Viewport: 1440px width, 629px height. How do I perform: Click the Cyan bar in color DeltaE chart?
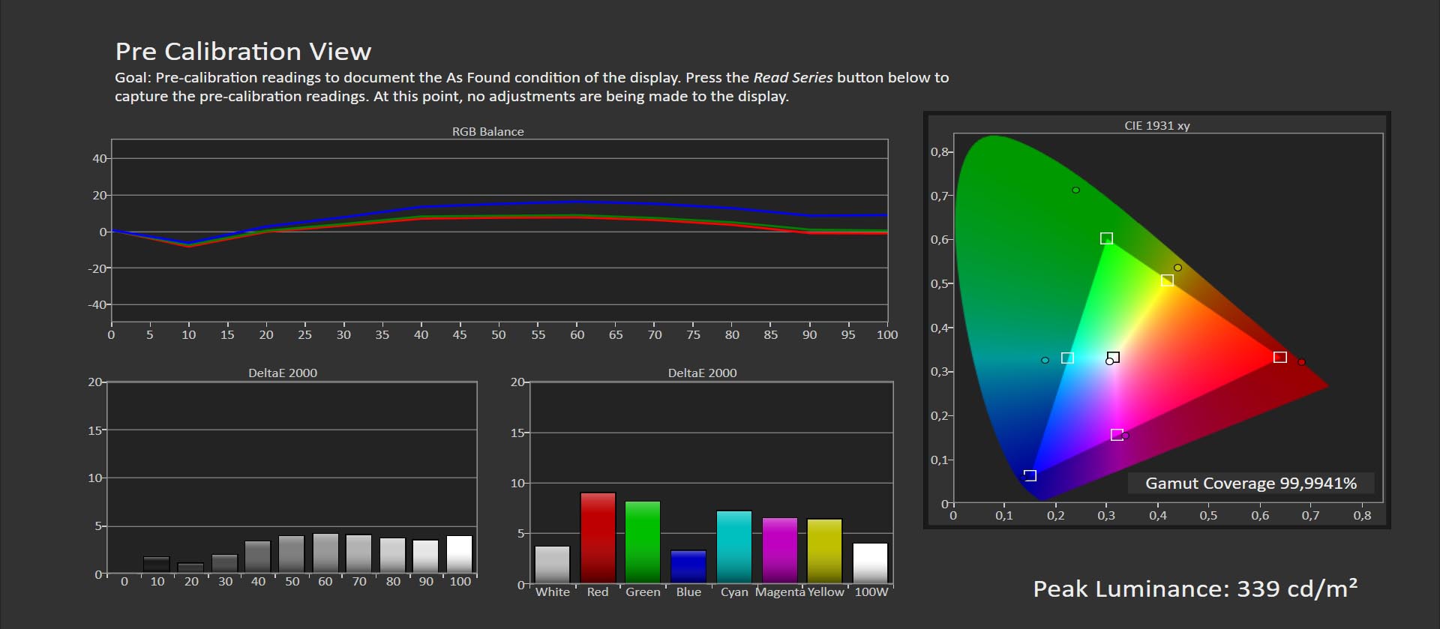pyautogui.click(x=734, y=547)
